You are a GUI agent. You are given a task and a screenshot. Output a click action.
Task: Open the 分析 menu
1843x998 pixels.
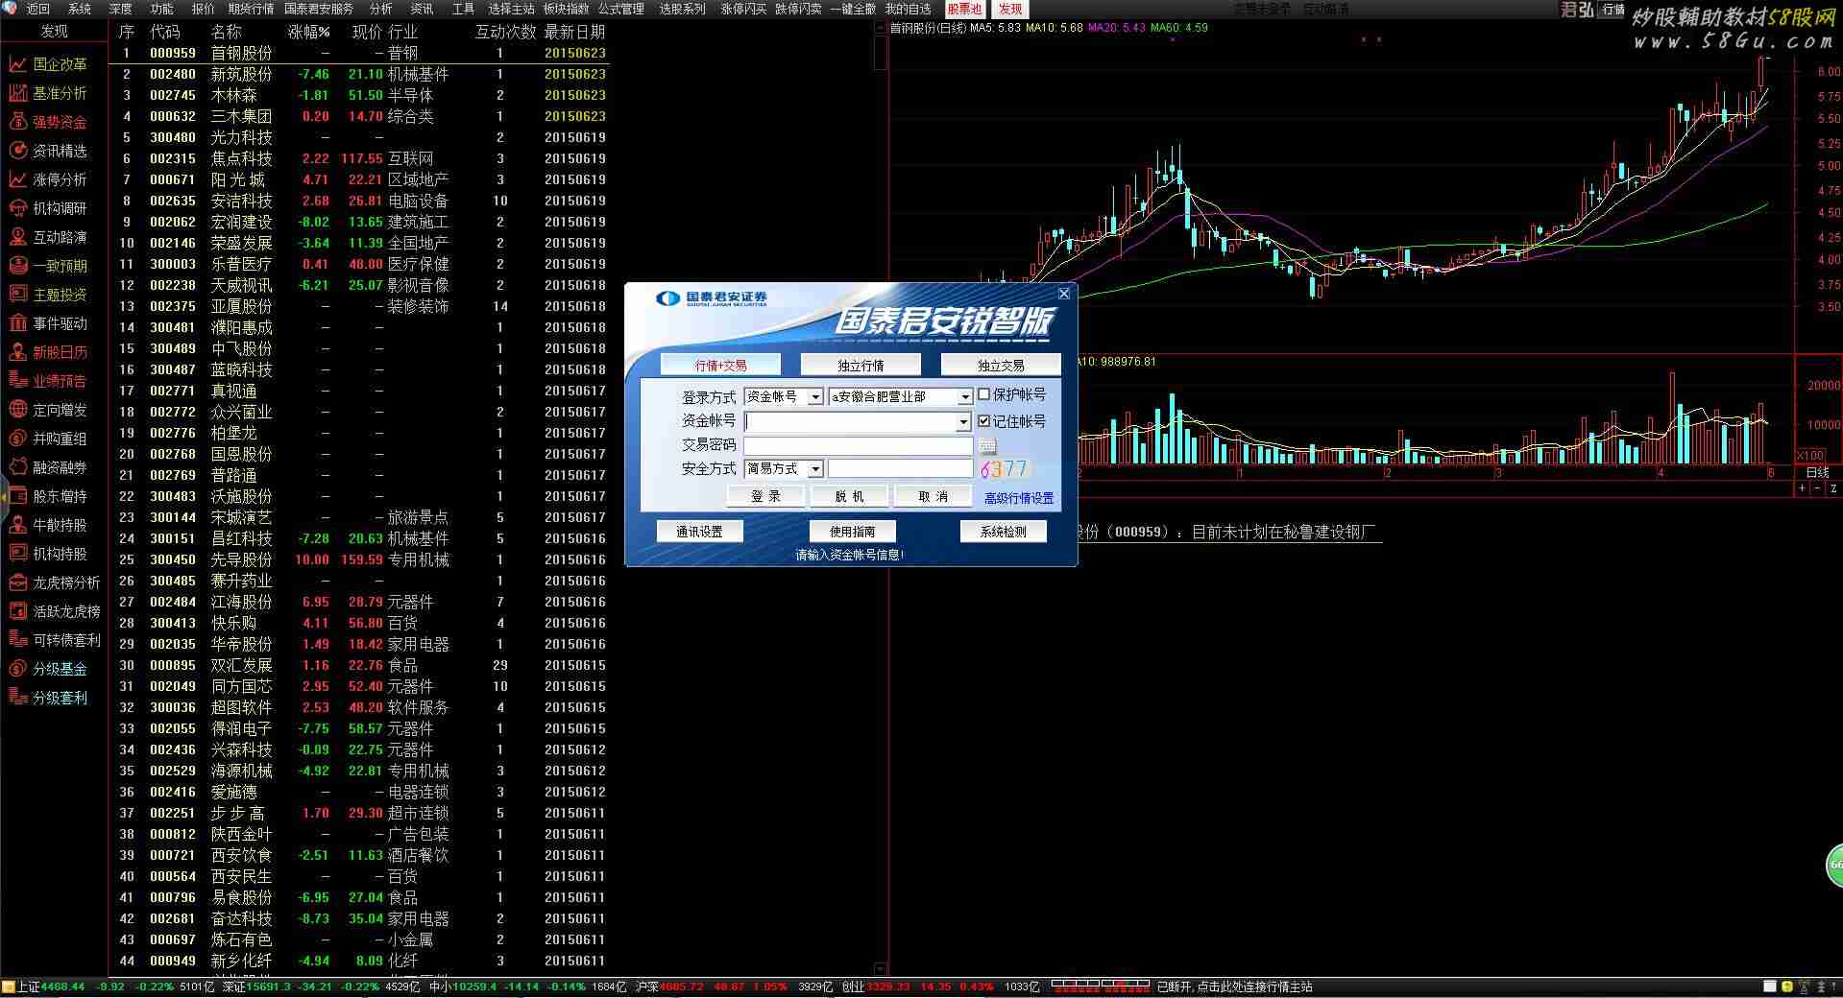click(381, 9)
